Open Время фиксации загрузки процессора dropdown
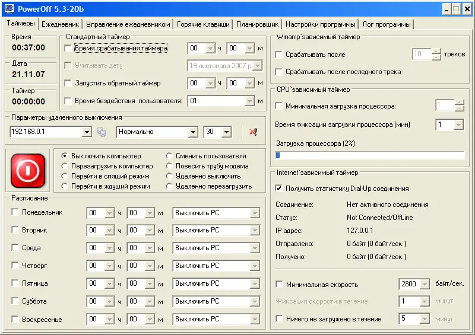The image size is (475, 335). pyautogui.click(x=458, y=125)
